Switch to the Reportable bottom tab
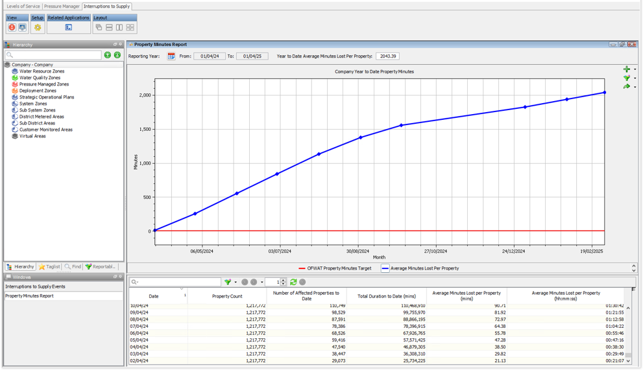Viewport: 643px width, 370px height. 101,267
